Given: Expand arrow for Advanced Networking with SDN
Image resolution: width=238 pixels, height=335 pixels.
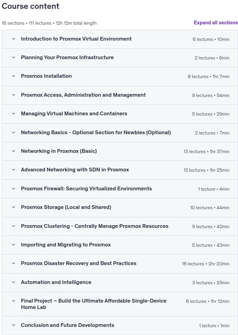Looking at the screenshot, I should (14, 170).
